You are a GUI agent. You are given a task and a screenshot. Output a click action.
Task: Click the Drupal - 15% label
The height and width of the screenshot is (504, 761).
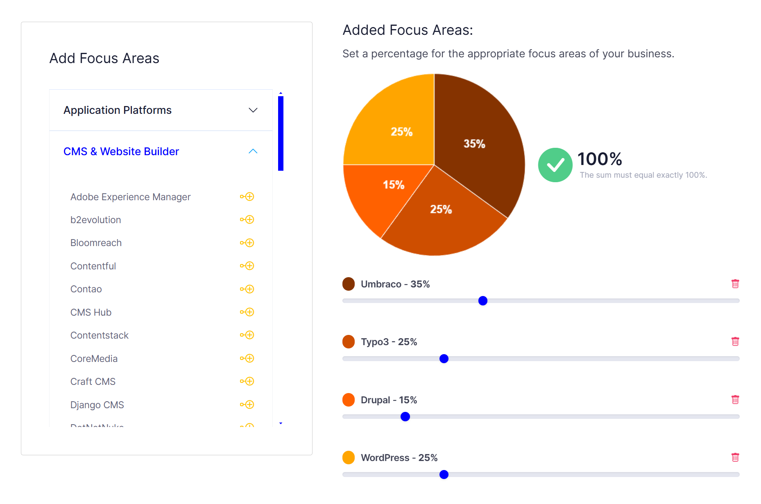389,400
